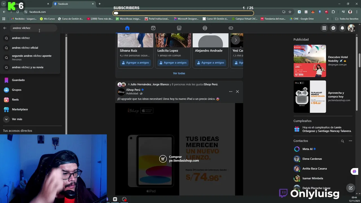Open the Facebook menu grid icon
The height and width of the screenshot is (203, 361).
point(324,28)
